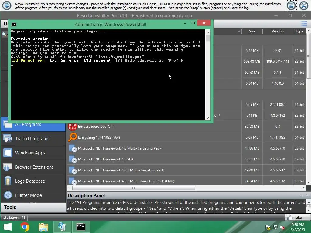Click the PowerShell vertical scrollbar thumb
311x233 pixels.
tap(208, 38)
